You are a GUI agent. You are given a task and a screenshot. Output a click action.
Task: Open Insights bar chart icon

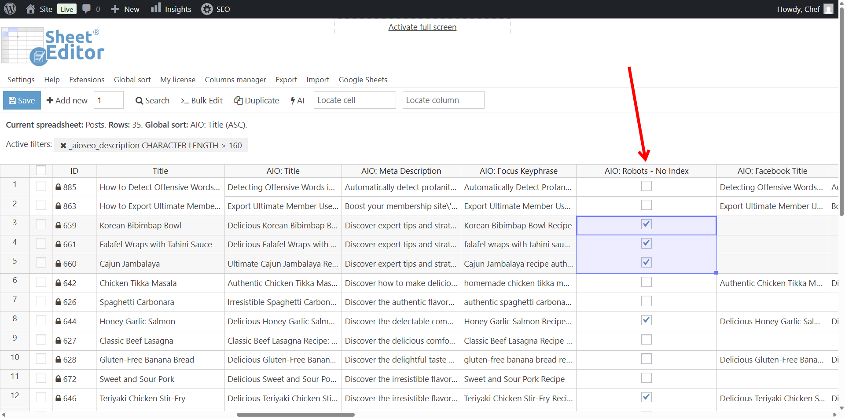pyautogui.click(x=156, y=8)
